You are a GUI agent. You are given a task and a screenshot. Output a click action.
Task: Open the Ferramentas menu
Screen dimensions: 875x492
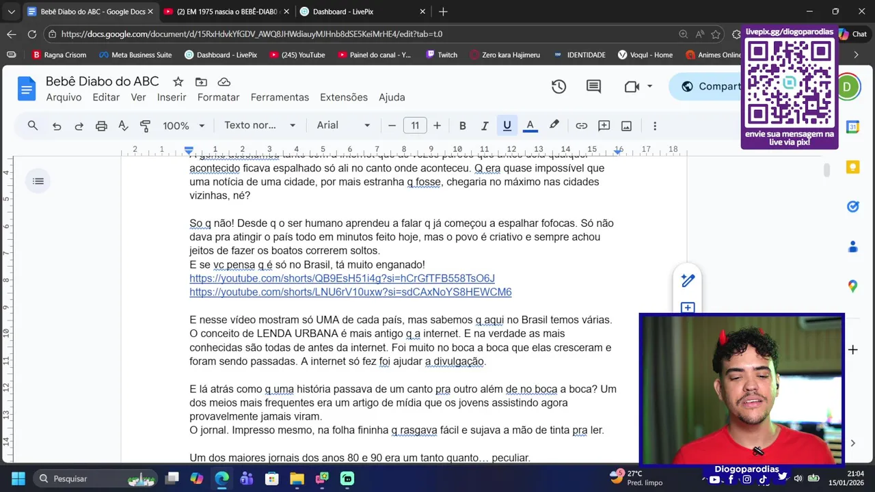pyautogui.click(x=280, y=97)
